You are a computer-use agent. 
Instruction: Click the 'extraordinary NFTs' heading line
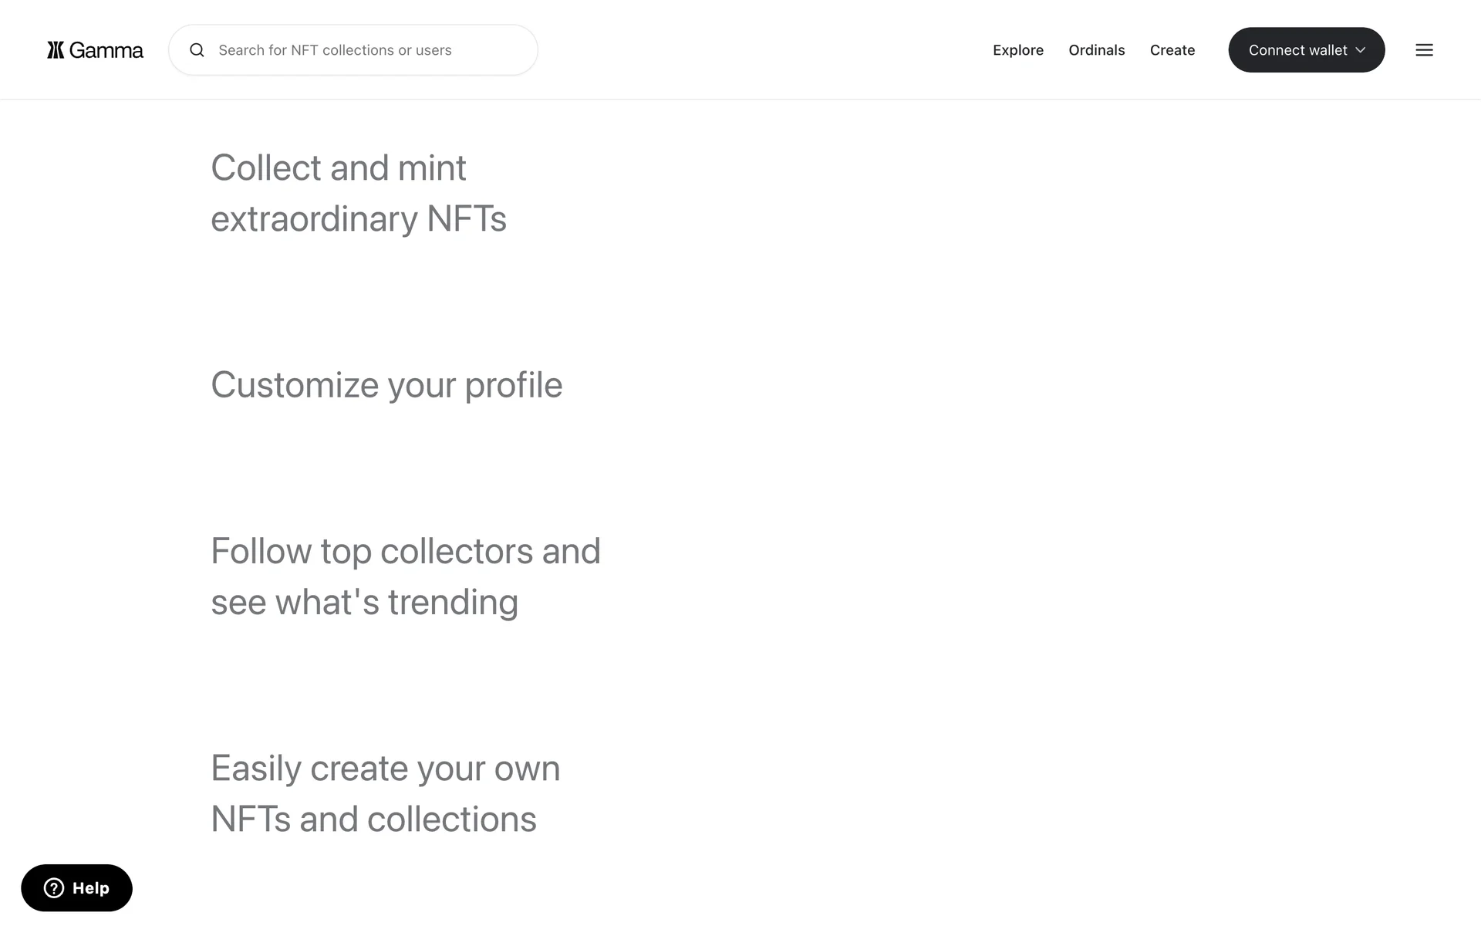[359, 218]
